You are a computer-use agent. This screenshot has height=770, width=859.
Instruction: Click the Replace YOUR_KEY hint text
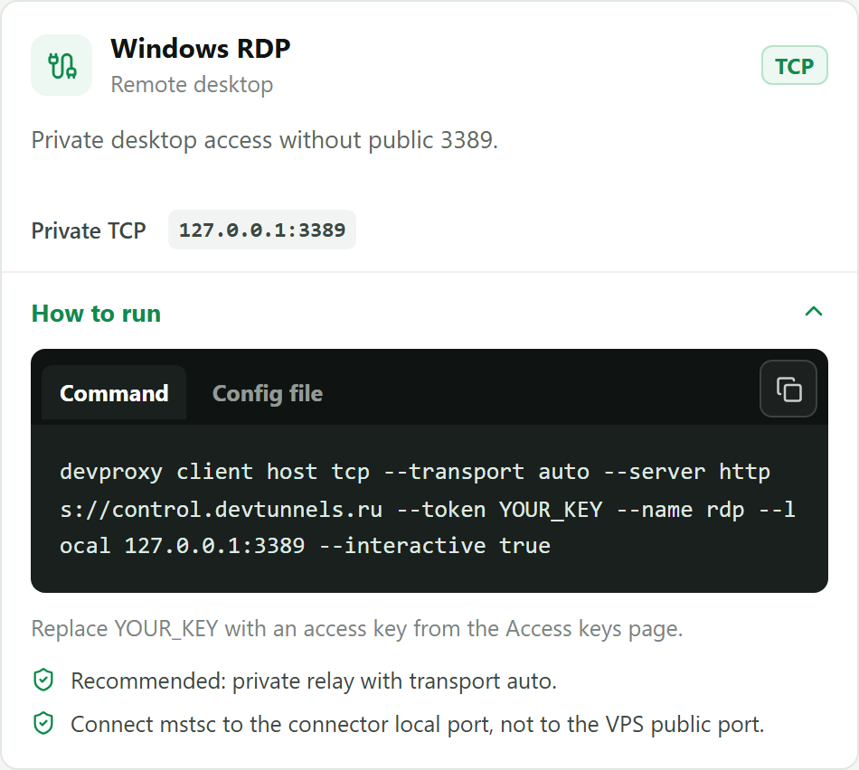click(x=357, y=629)
